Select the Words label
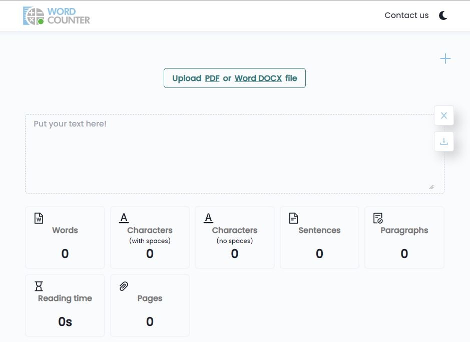Screen dimensions: 470x342 (x=65, y=230)
